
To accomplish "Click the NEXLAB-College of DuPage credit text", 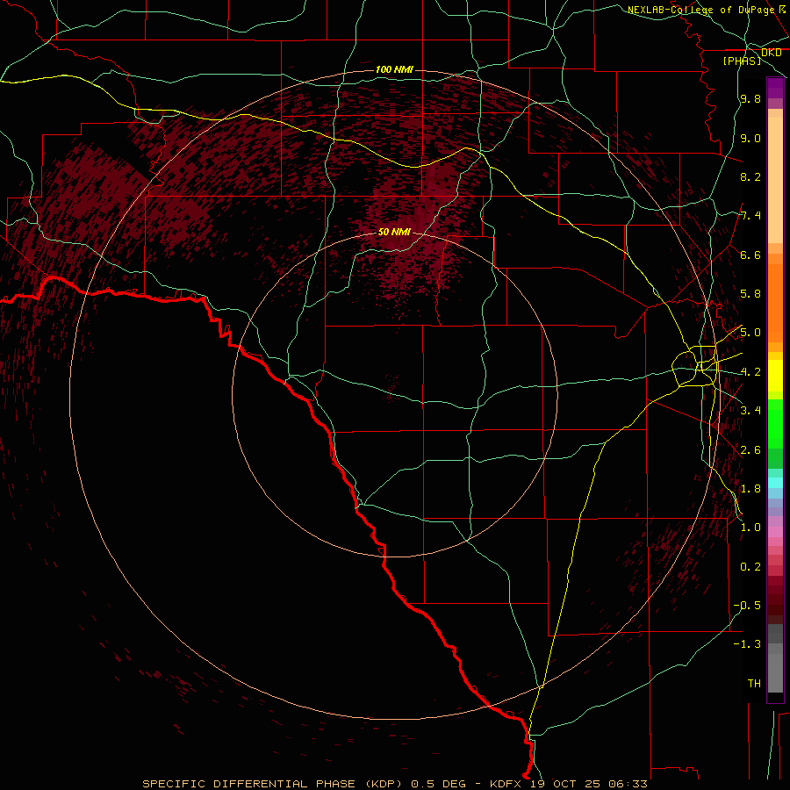I will pyautogui.click(x=700, y=10).
